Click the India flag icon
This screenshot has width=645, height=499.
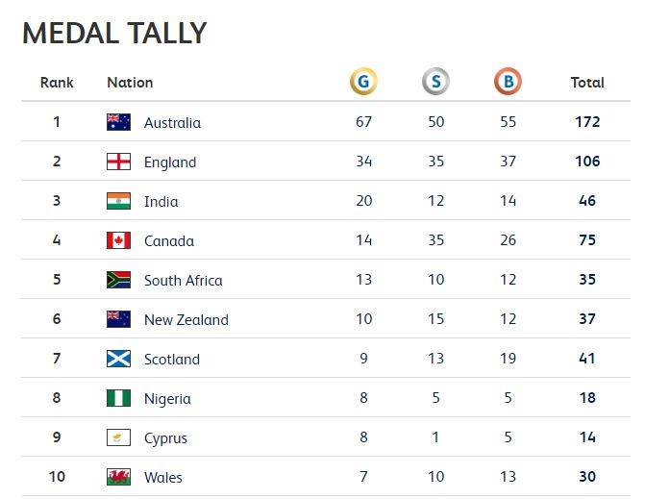(119, 201)
